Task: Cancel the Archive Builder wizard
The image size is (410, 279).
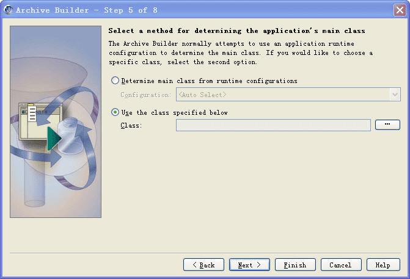Action: click(x=340, y=265)
